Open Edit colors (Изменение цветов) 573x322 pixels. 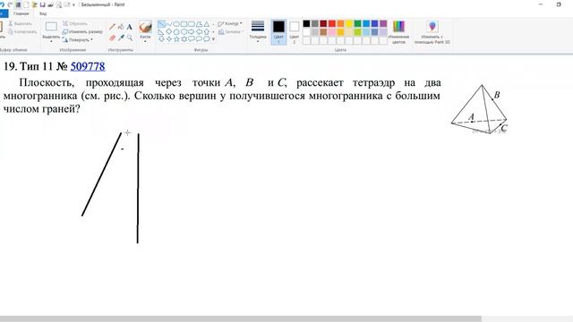pos(398,32)
